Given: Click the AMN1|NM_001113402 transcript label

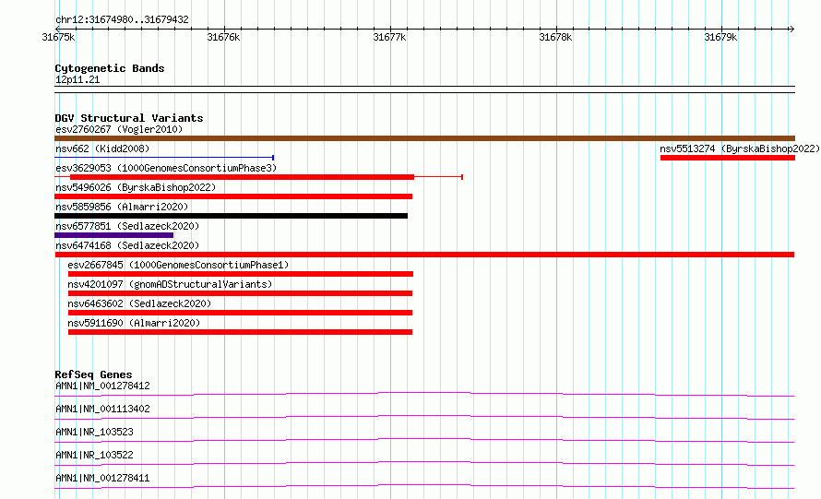Looking at the screenshot, I should tap(102, 409).
